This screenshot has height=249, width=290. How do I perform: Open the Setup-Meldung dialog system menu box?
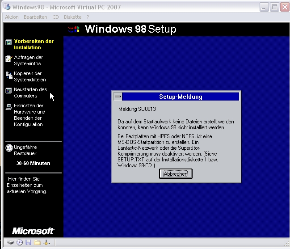[x=118, y=97]
